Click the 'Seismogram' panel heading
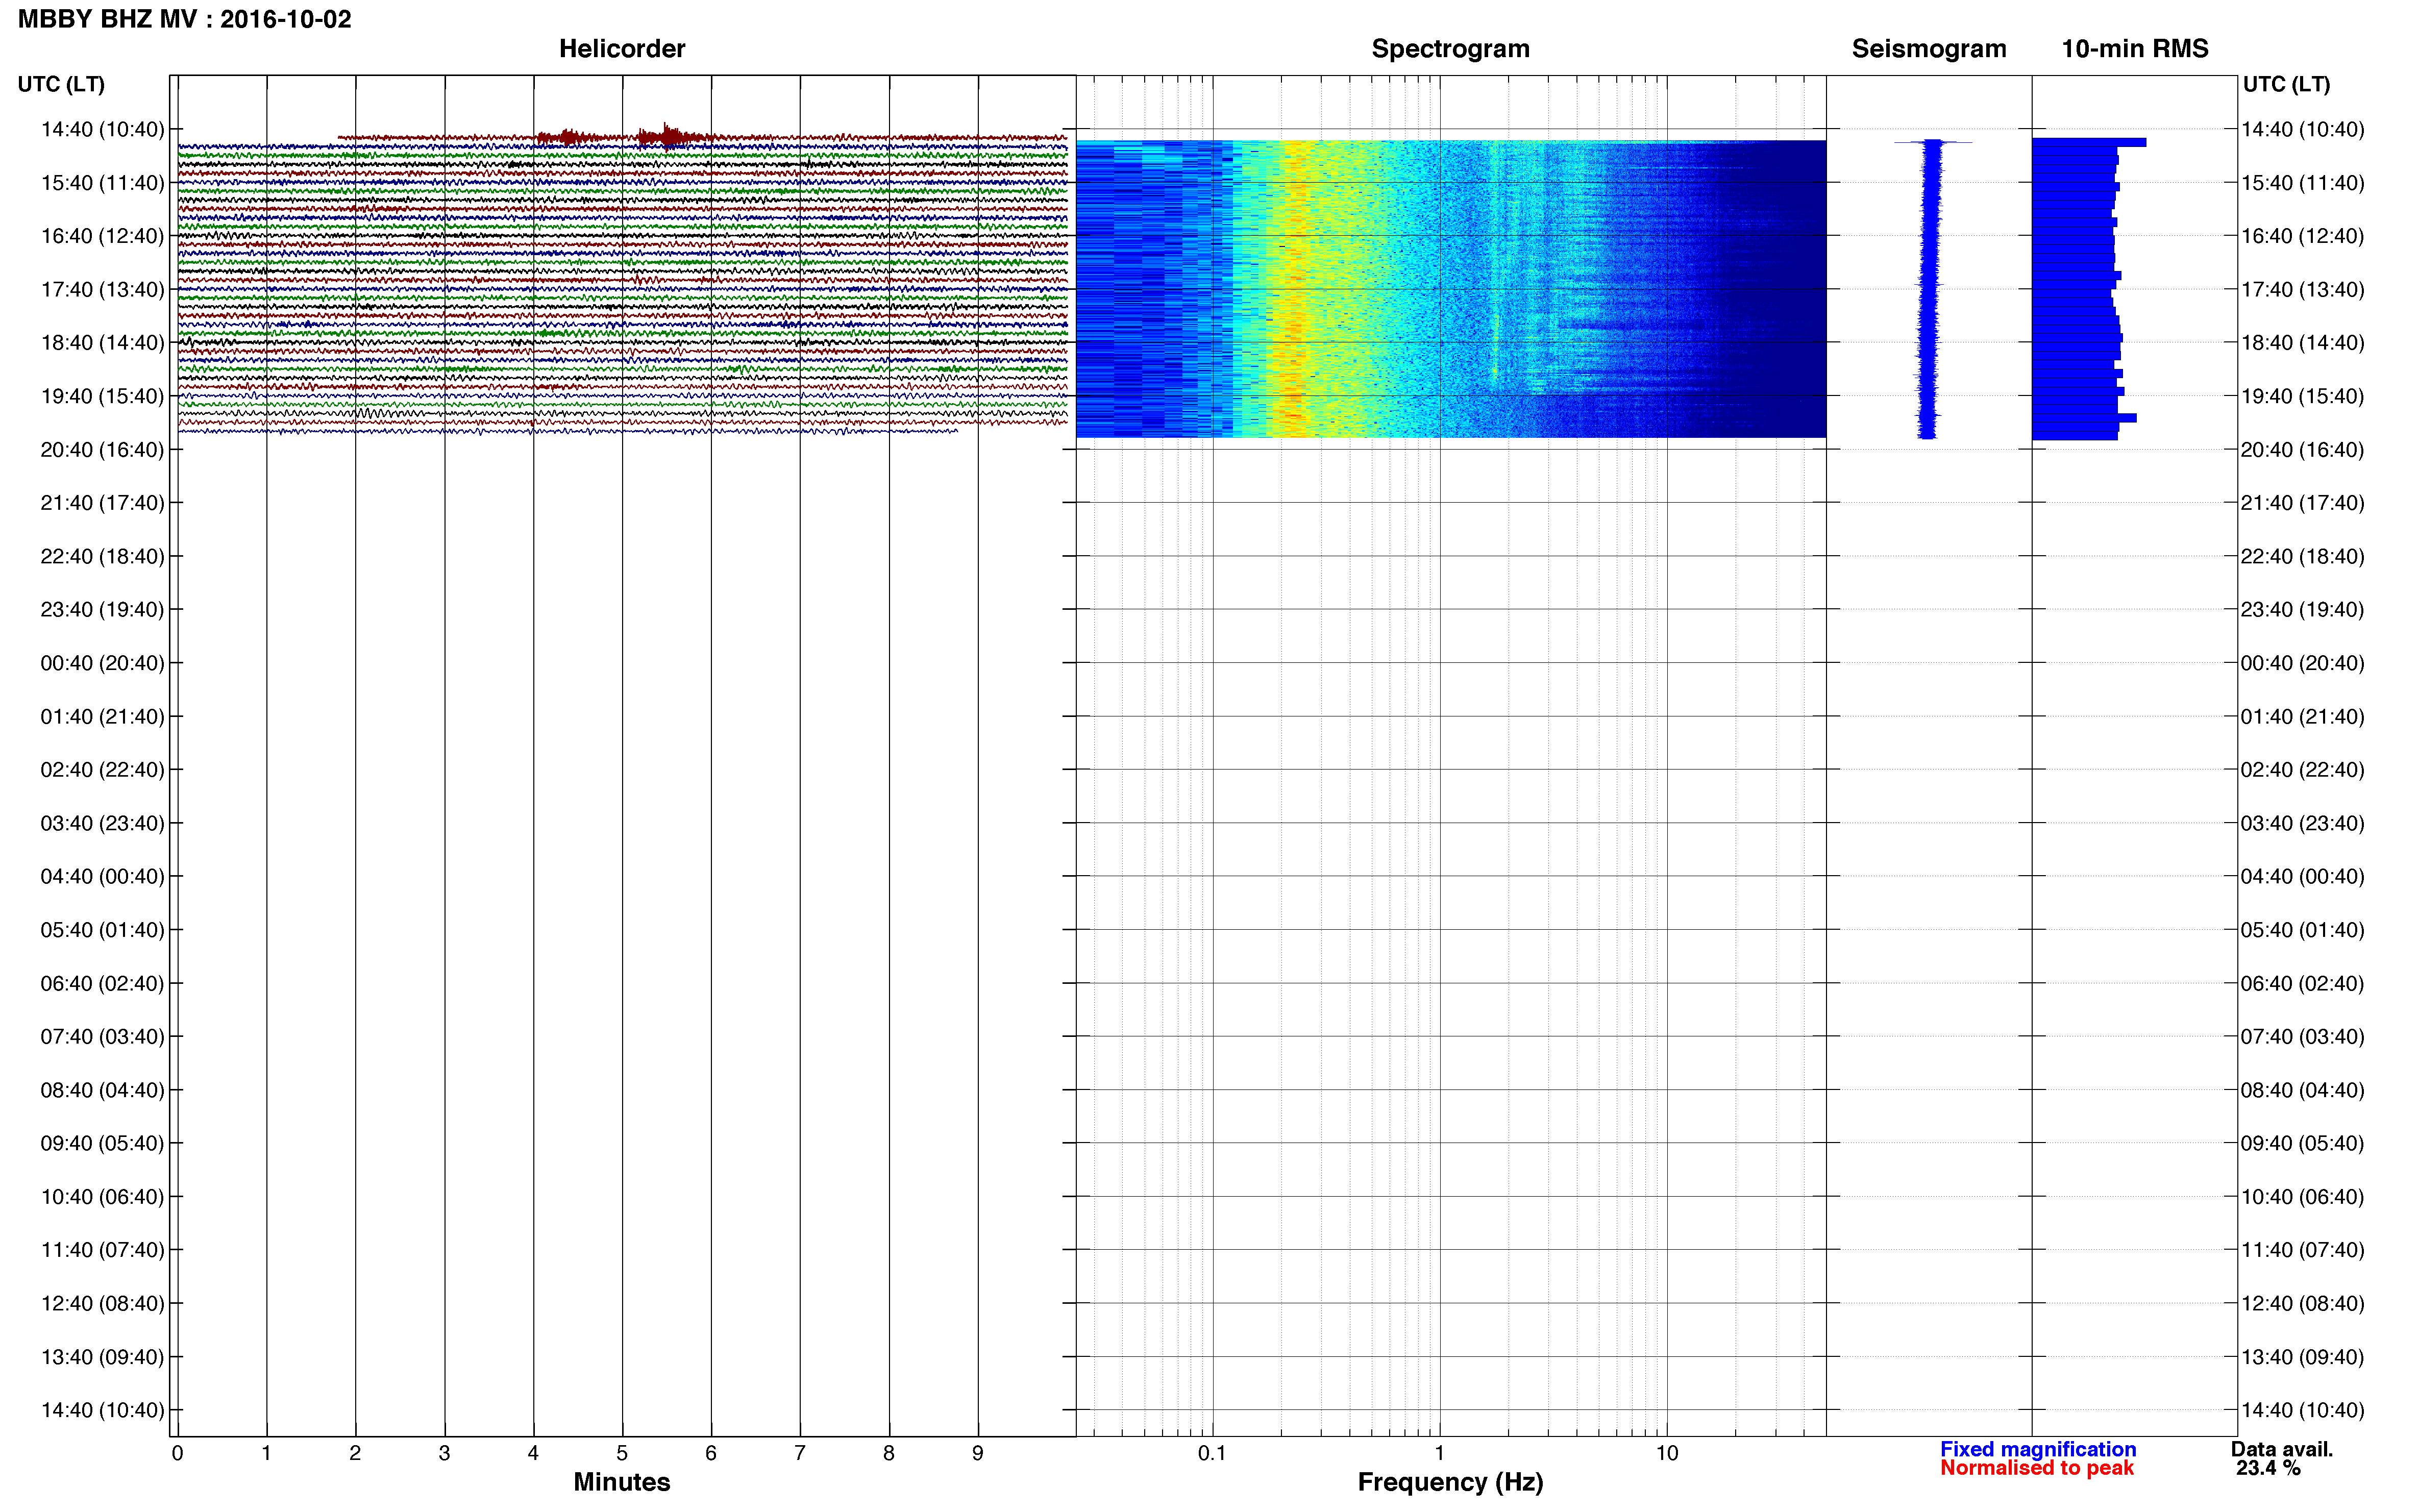 [1929, 49]
